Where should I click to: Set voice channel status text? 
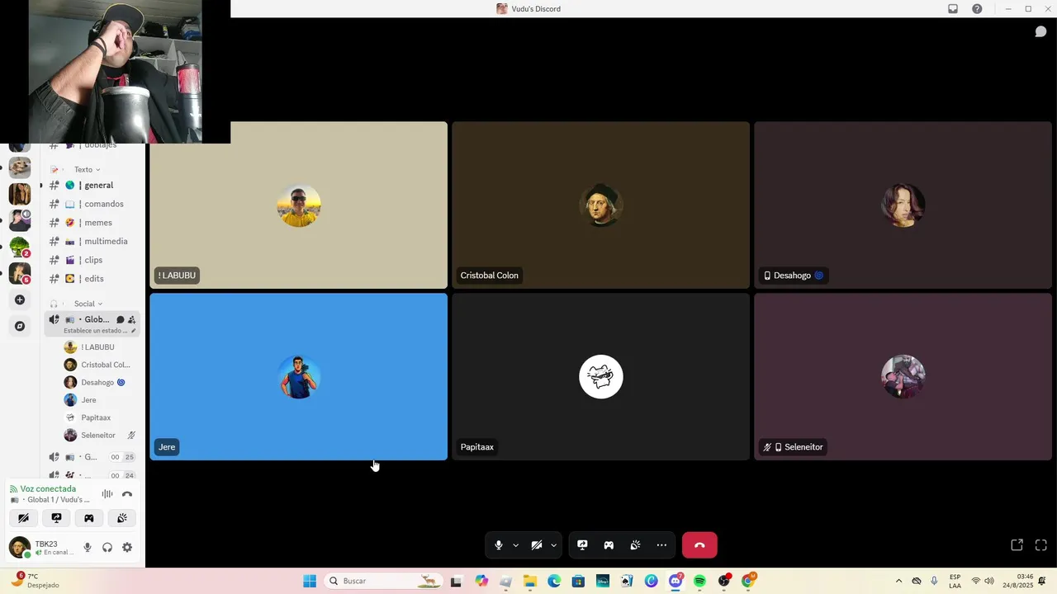point(99,331)
